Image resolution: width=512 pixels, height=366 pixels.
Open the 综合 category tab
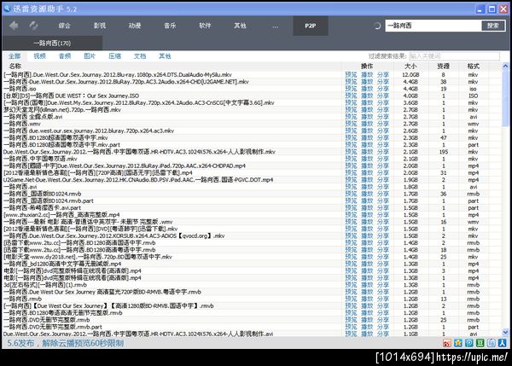click(x=64, y=26)
